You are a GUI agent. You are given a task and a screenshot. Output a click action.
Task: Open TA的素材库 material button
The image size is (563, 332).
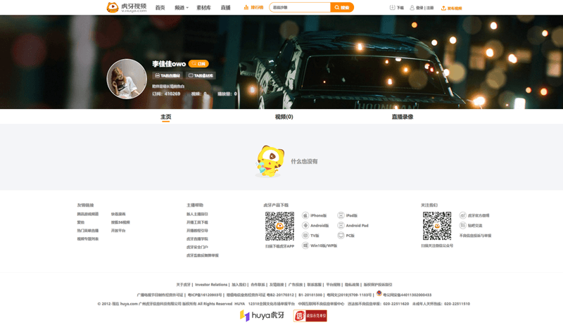pyautogui.click(x=201, y=75)
